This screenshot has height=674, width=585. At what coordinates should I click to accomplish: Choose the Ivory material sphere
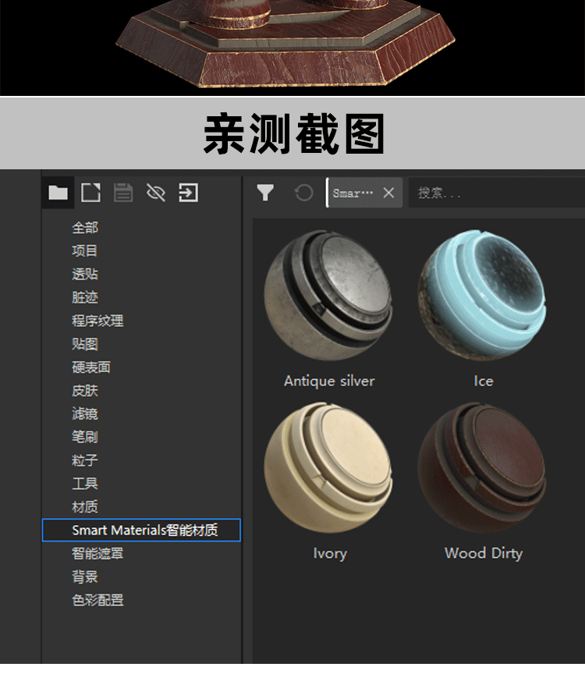(x=328, y=468)
